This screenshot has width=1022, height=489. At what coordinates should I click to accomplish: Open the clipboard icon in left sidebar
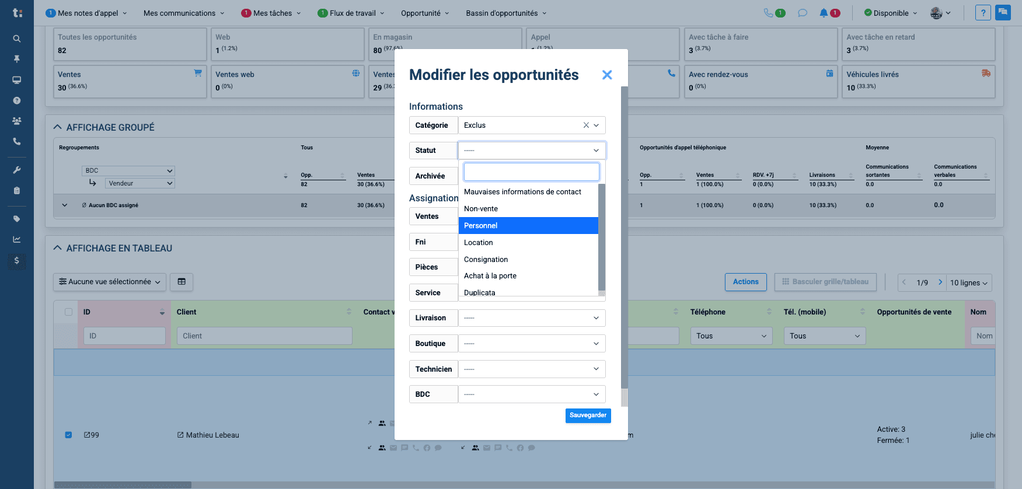tap(17, 190)
